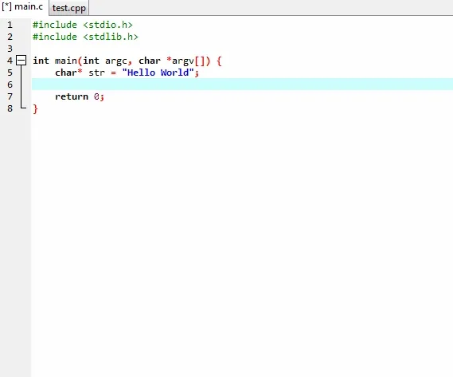Click the argv parameter name
Viewport: 453px width, 377px height.
tap(183, 61)
